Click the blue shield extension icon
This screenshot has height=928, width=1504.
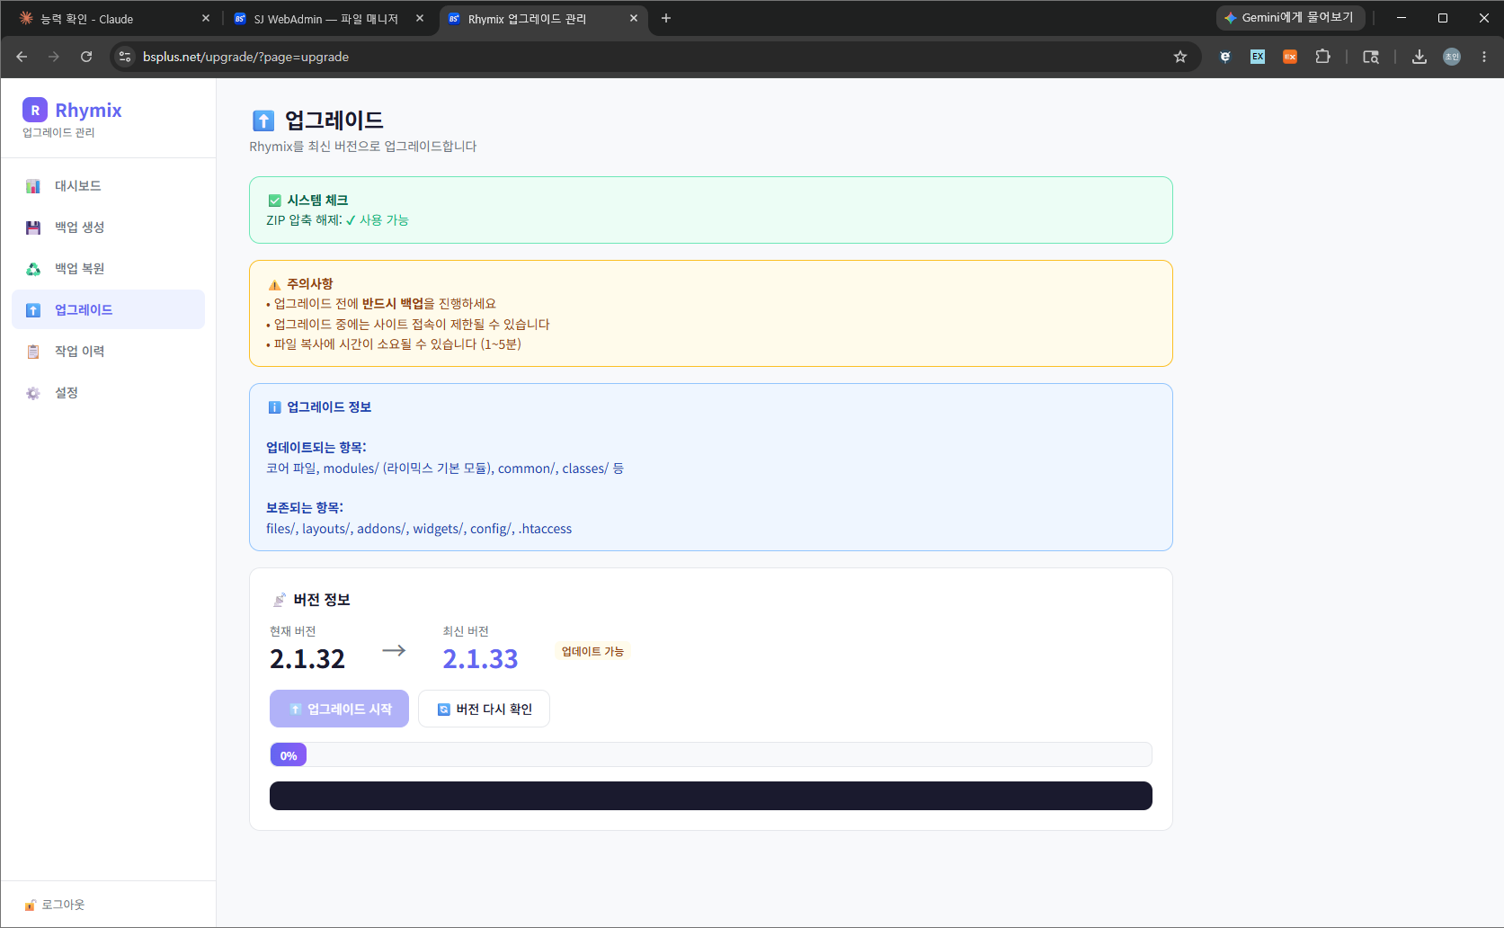pyautogui.click(x=1225, y=57)
